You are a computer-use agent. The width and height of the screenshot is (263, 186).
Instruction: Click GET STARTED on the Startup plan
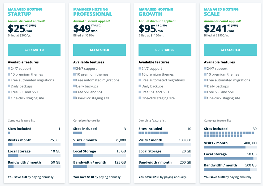click(x=34, y=50)
